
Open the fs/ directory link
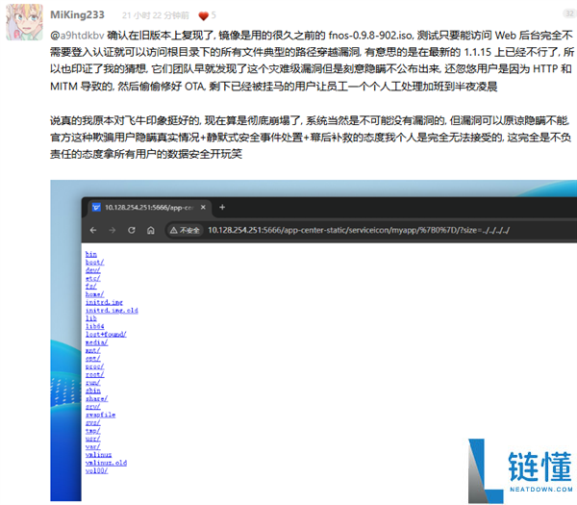[x=91, y=286]
